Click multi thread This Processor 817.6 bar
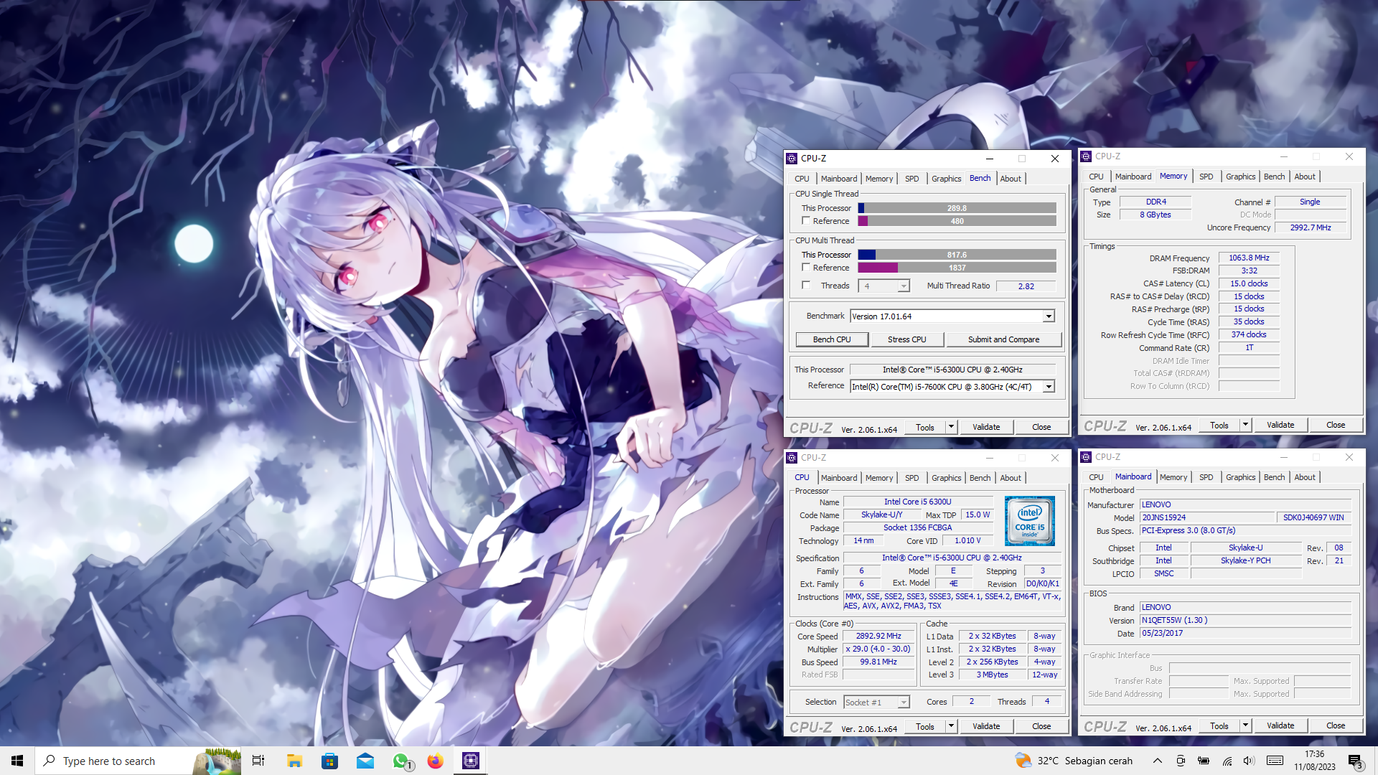1378x775 pixels. point(957,255)
